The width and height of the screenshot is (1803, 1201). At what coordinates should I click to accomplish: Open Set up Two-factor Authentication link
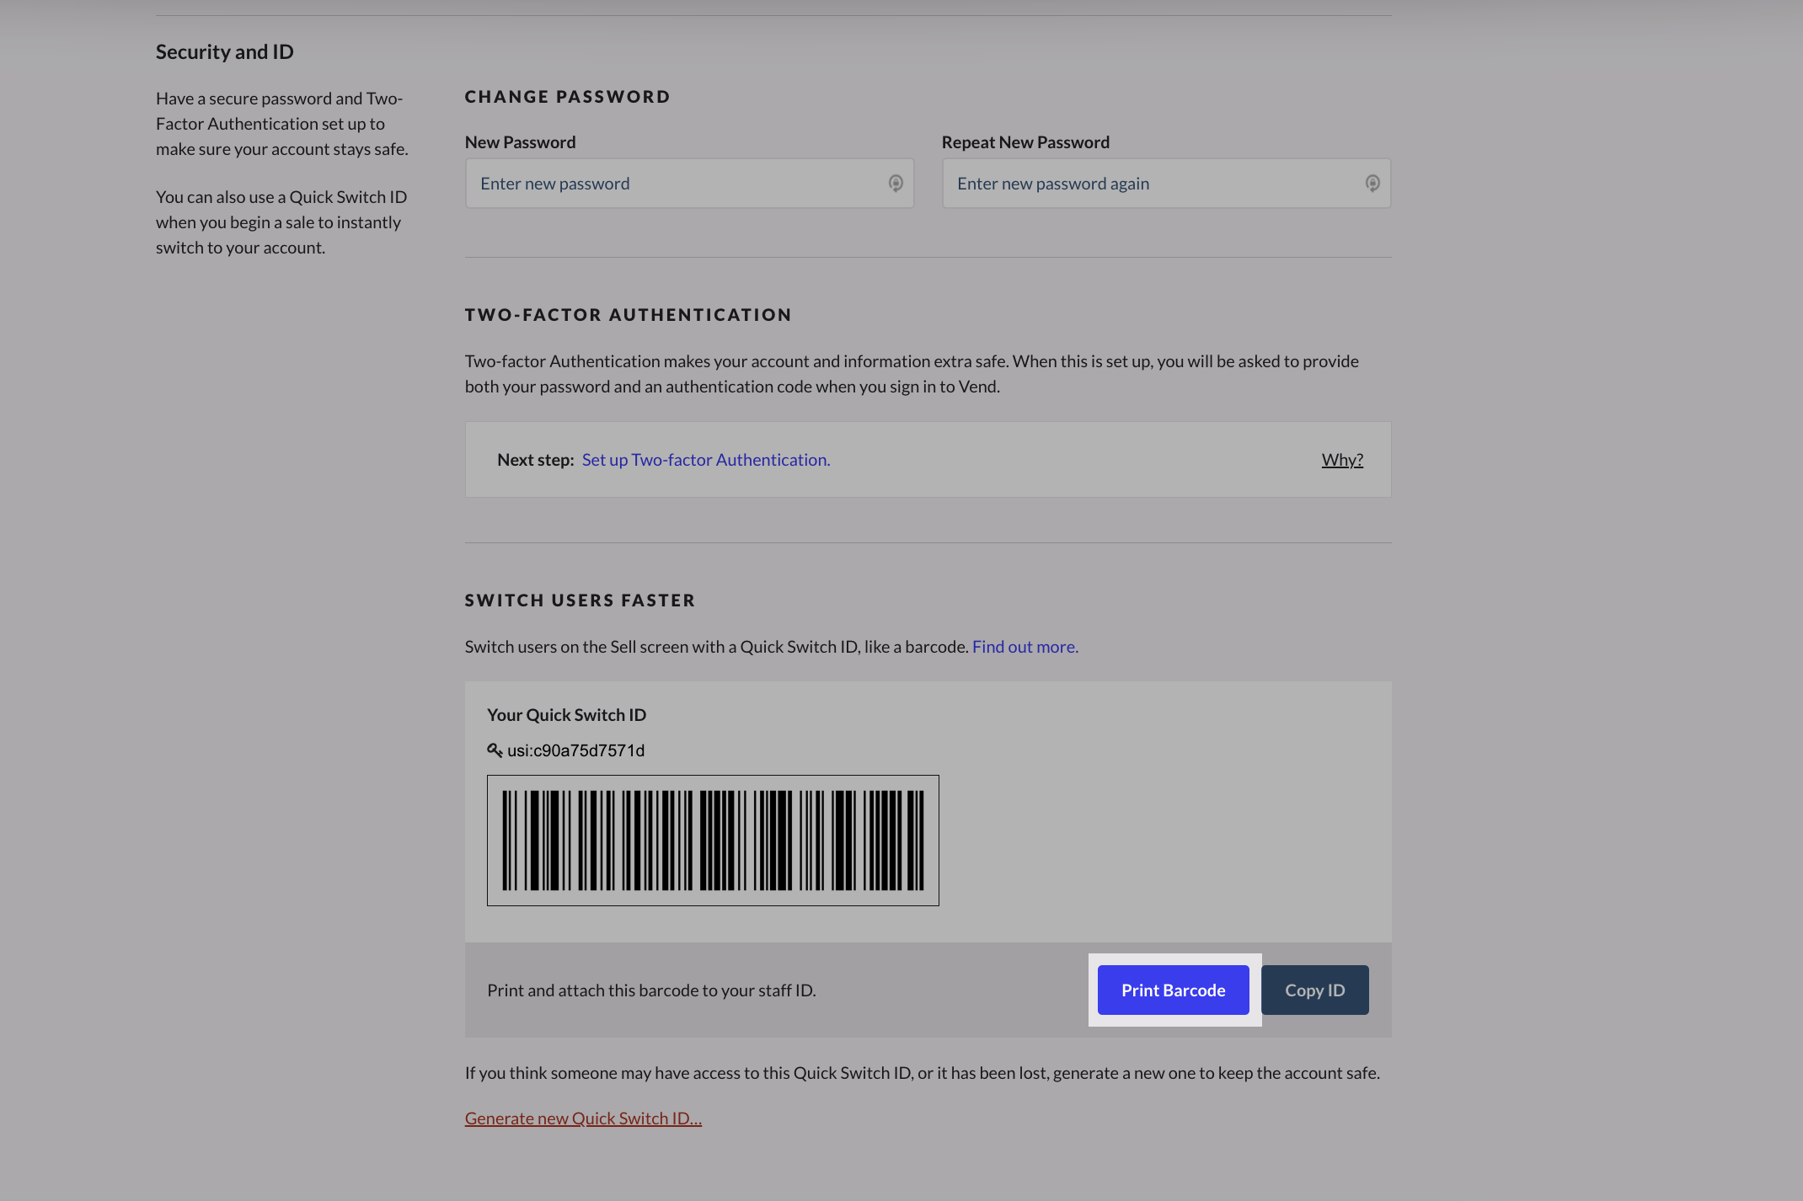[x=705, y=460]
